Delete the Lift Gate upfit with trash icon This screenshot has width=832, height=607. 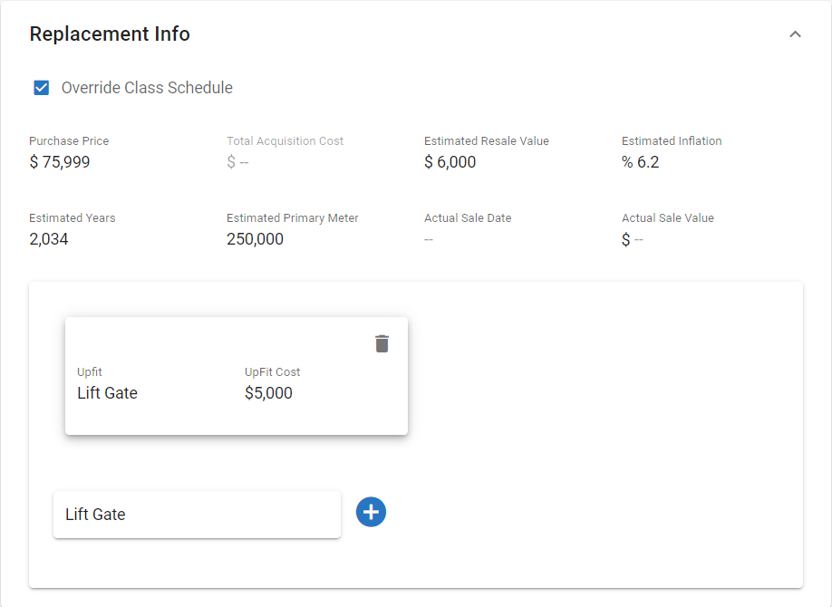click(382, 344)
